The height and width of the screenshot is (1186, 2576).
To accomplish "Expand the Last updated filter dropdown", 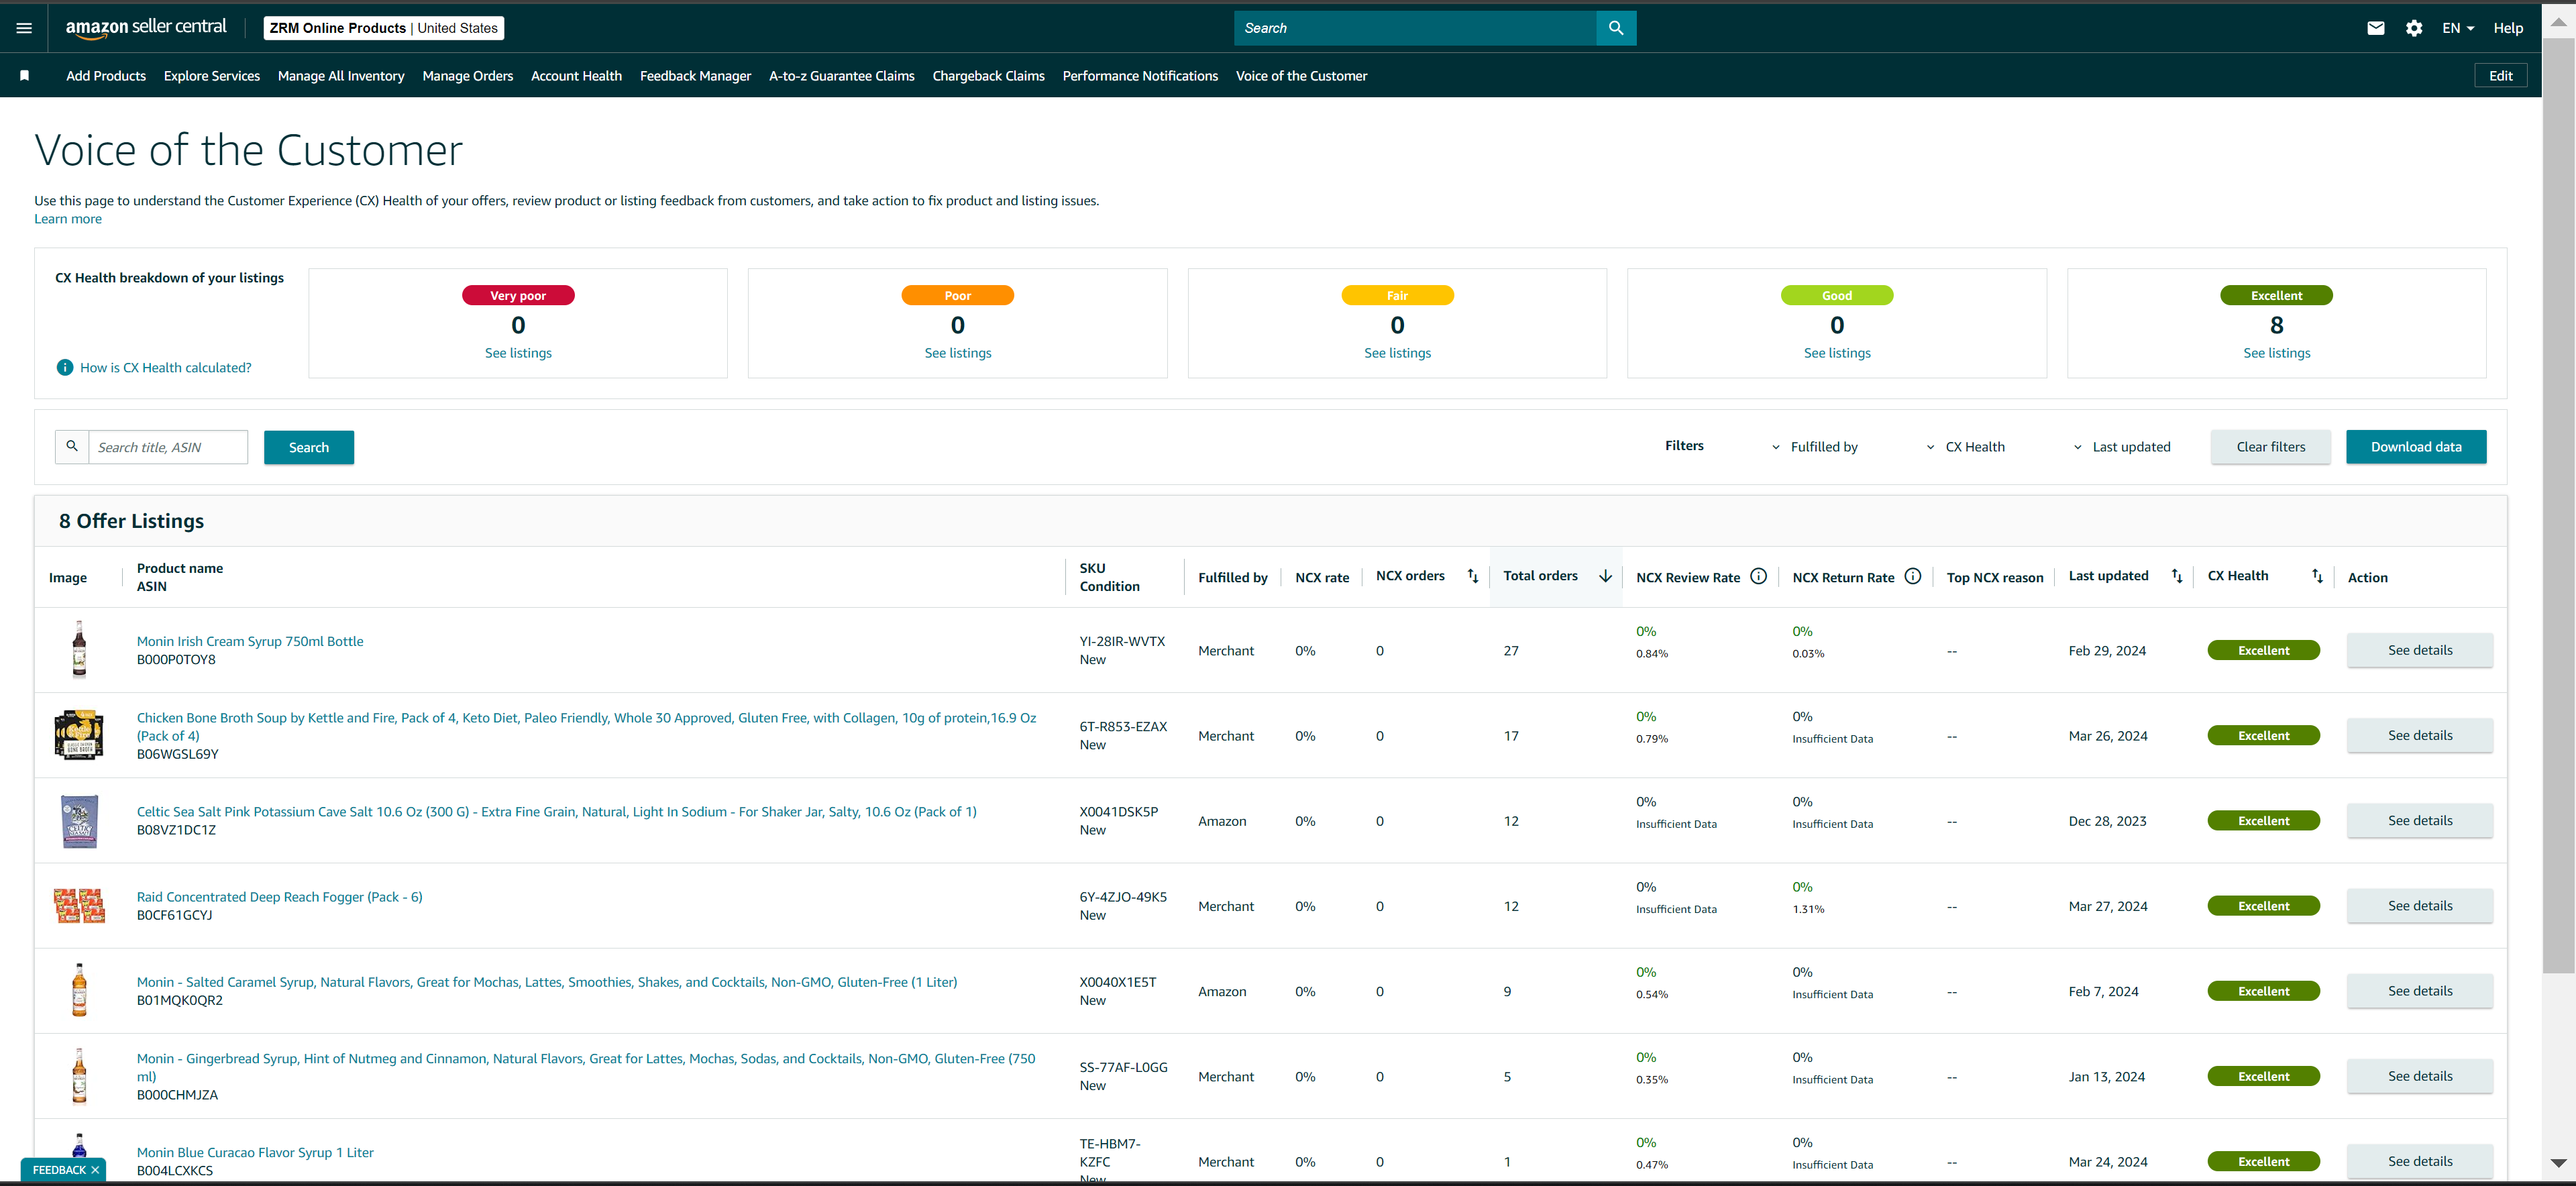I will click(2121, 447).
